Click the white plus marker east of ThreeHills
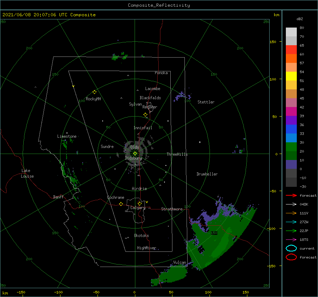This screenshot has width=318, height=297. (200, 142)
